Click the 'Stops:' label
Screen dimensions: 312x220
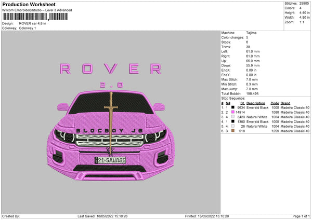pyautogui.click(x=226, y=42)
